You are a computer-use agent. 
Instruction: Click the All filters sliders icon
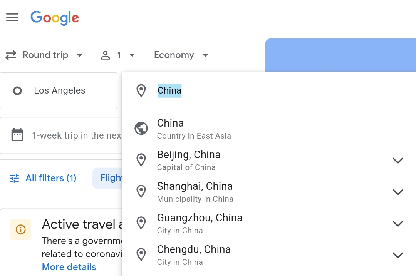tap(14, 178)
